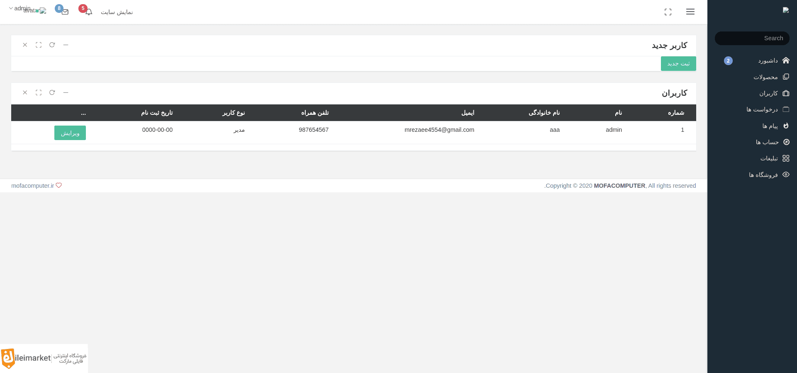Maximize the کاربر جدید panel
Viewport: 797px width, 373px height.
[x=39, y=45]
